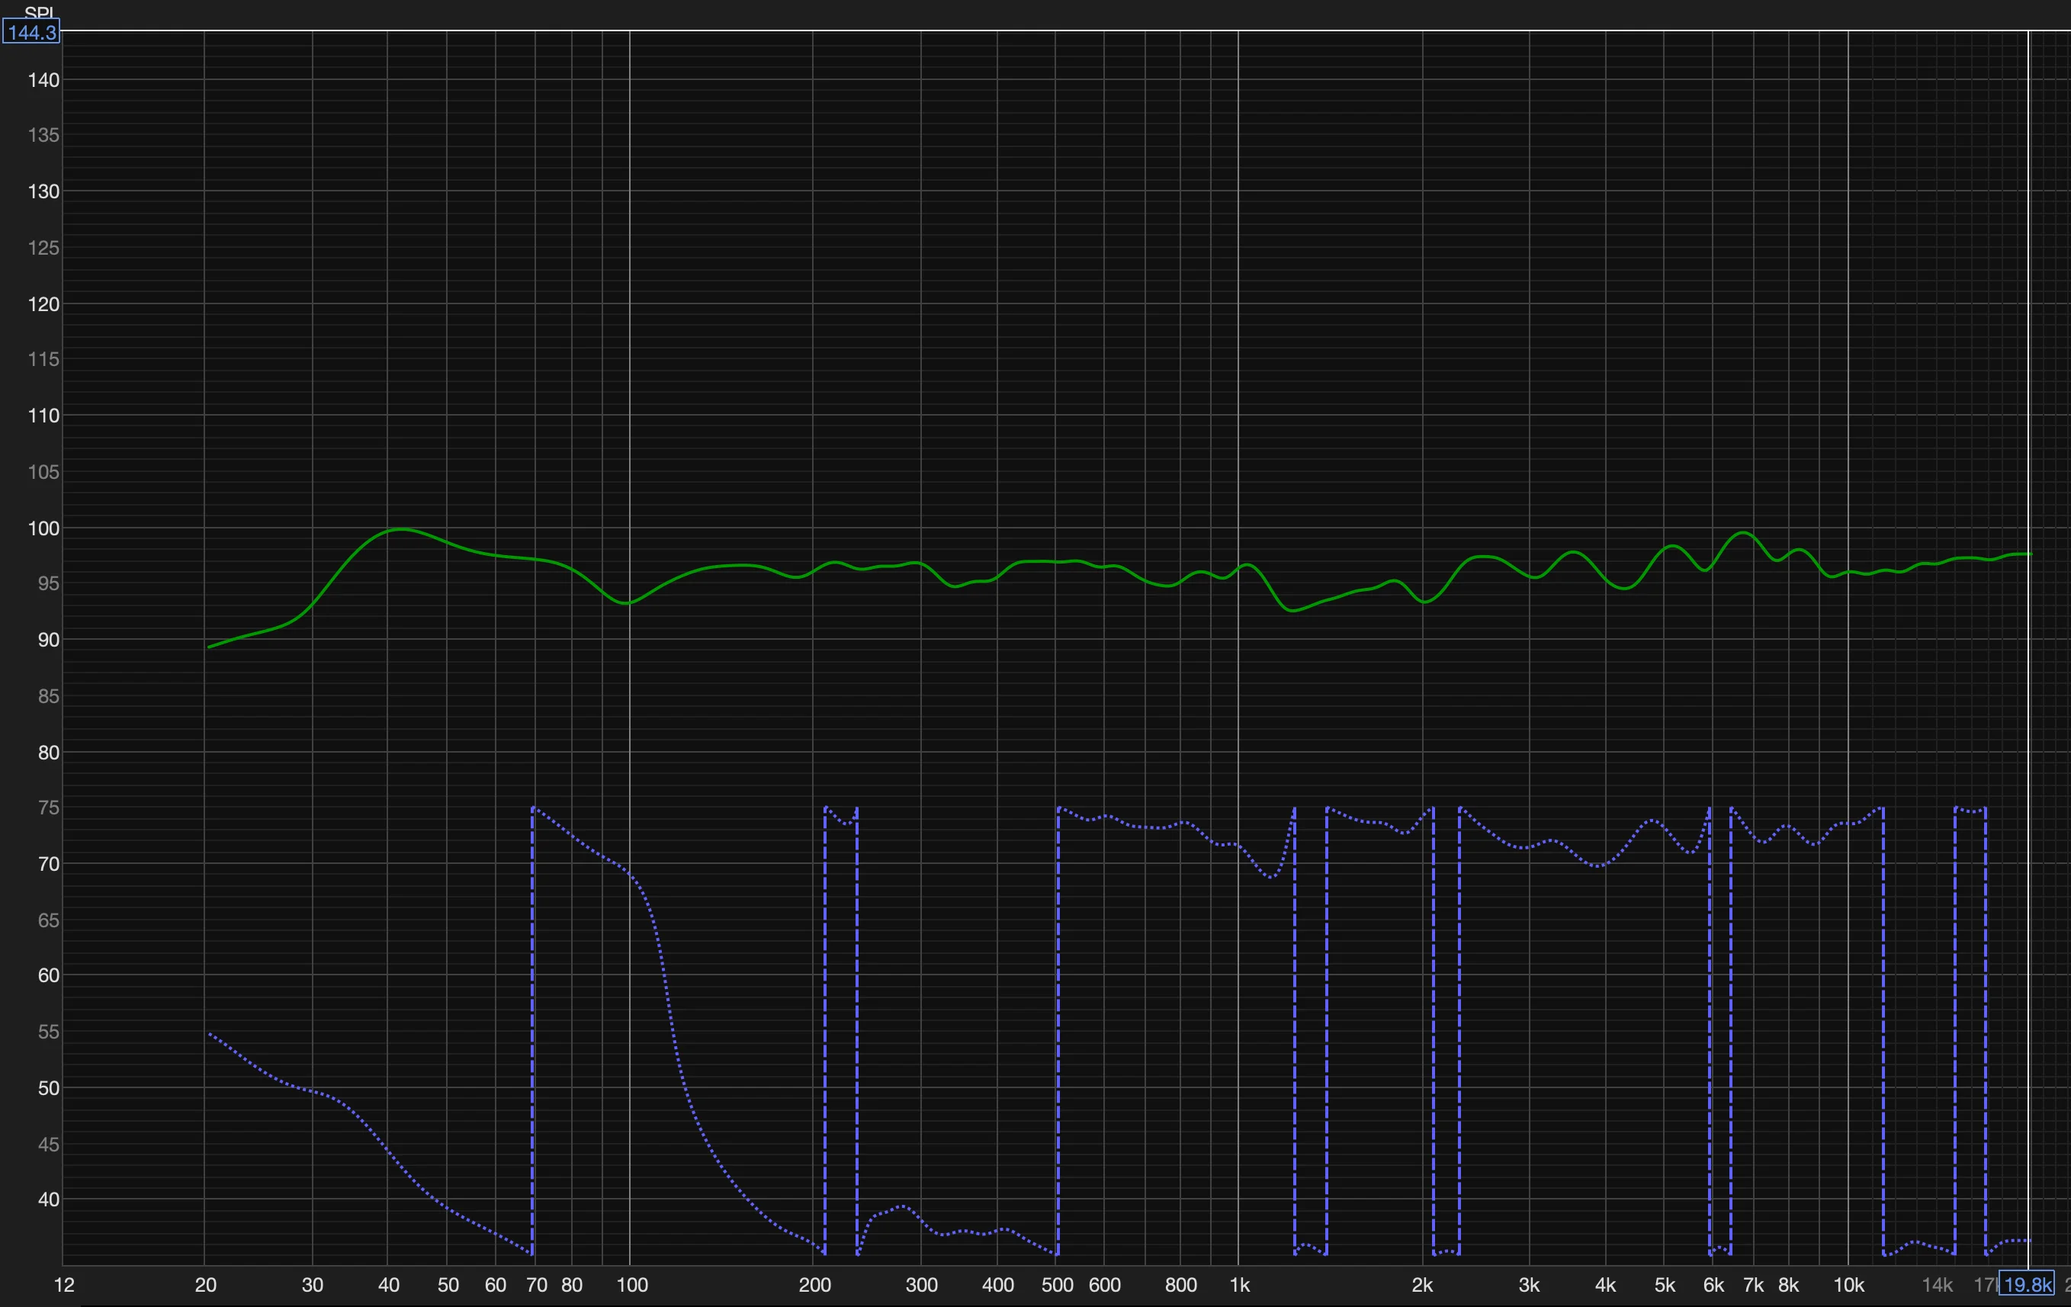The image size is (2071, 1307).
Task: Select the 110 dB label on SPL axis
Action: pyautogui.click(x=44, y=416)
